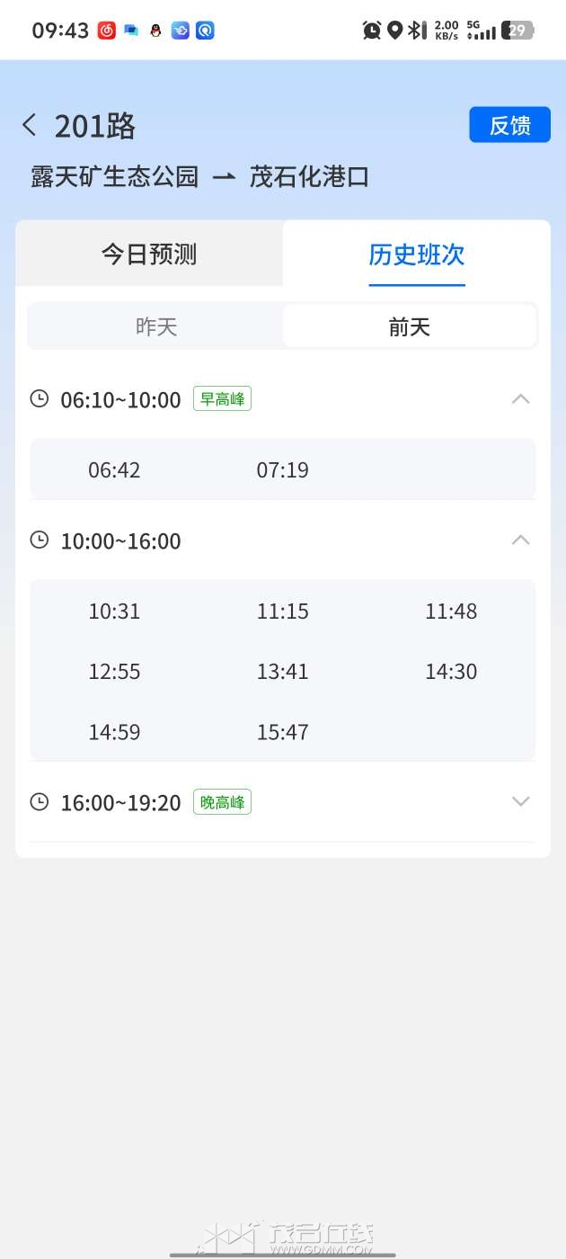The image size is (566, 1259).
Task: Tap the clock icon next to 10:00~16:00
Action: click(40, 540)
